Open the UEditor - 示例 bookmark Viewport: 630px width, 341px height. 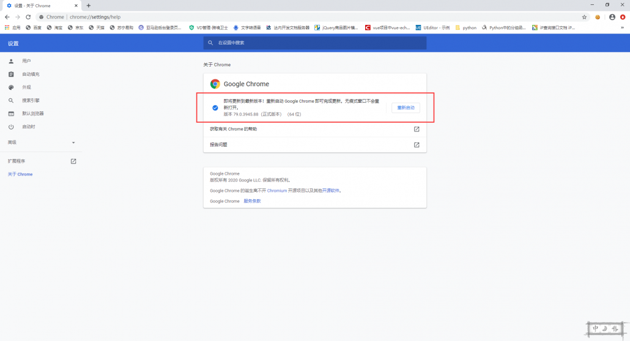[x=432, y=28]
